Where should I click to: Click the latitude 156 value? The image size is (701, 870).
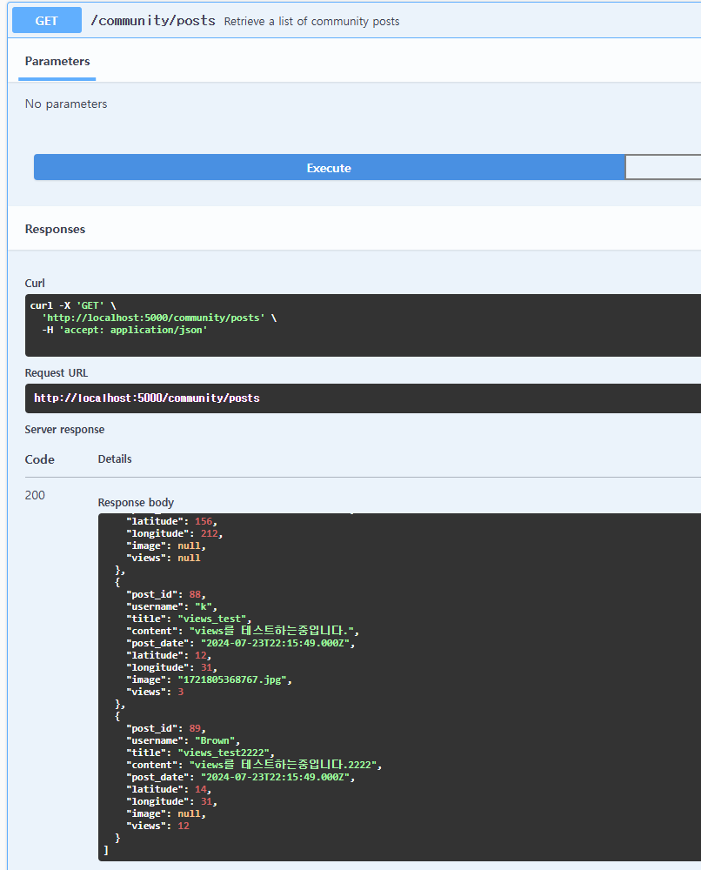pyautogui.click(x=203, y=521)
